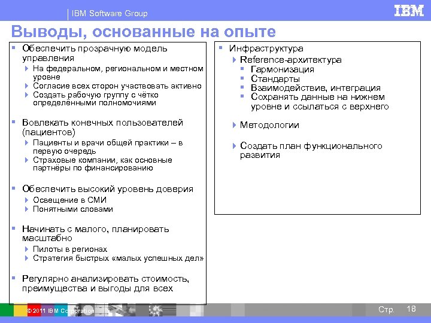Image resolution: width=431 pixels, height=323 pixels.
Task: Click 'Методологии' item
Action: tap(269, 125)
